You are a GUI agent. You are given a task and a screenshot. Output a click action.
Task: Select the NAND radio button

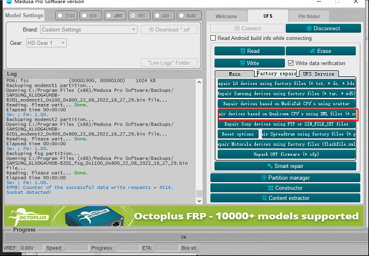(181, 15)
